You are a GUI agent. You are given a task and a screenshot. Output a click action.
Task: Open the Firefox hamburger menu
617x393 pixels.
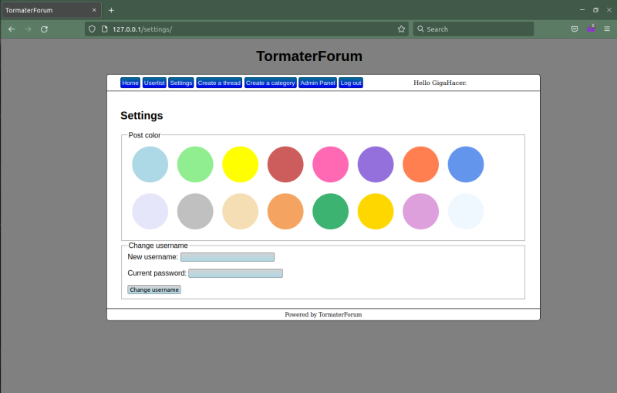[607, 29]
